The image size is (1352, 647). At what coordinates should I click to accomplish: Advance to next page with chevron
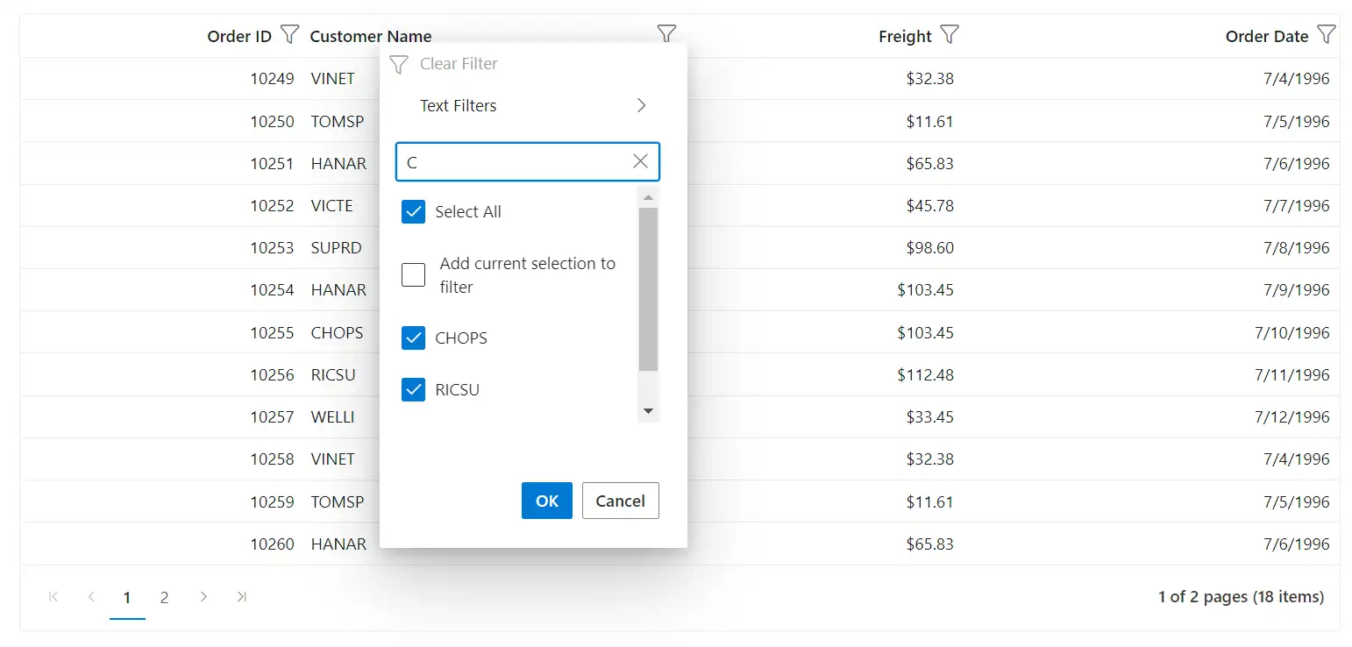[203, 597]
